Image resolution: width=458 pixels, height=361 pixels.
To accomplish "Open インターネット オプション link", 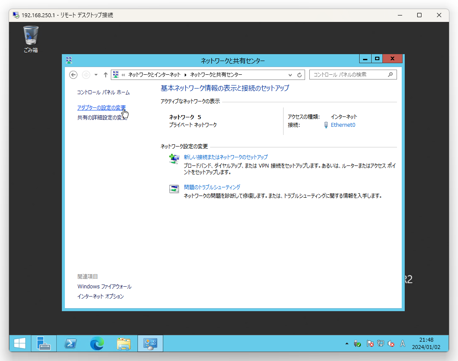I will pyautogui.click(x=101, y=297).
